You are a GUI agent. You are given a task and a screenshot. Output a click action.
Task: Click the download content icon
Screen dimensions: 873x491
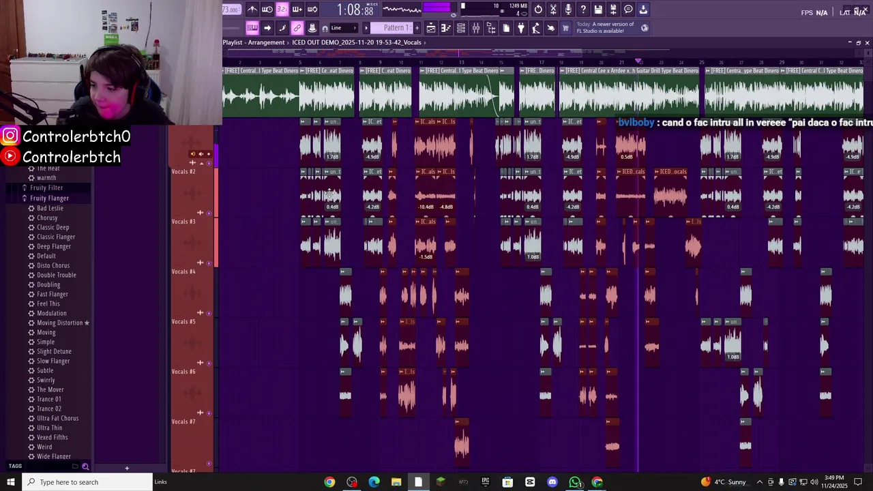point(643,10)
